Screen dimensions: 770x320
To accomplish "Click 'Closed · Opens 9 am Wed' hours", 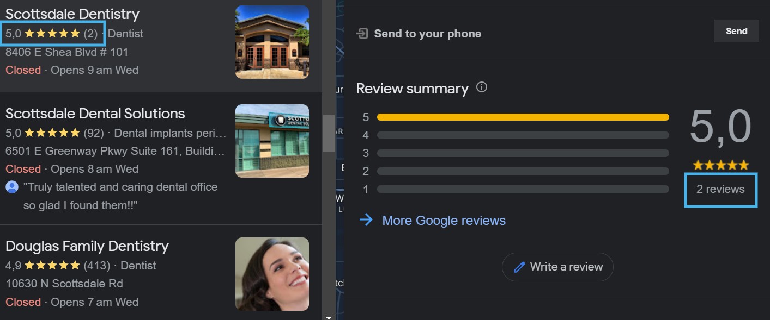I will coord(72,70).
